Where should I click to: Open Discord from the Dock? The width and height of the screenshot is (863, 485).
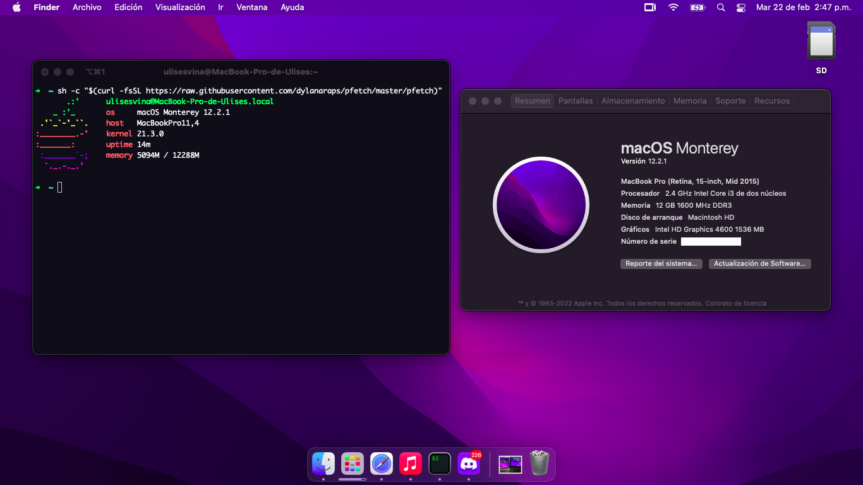tap(469, 464)
